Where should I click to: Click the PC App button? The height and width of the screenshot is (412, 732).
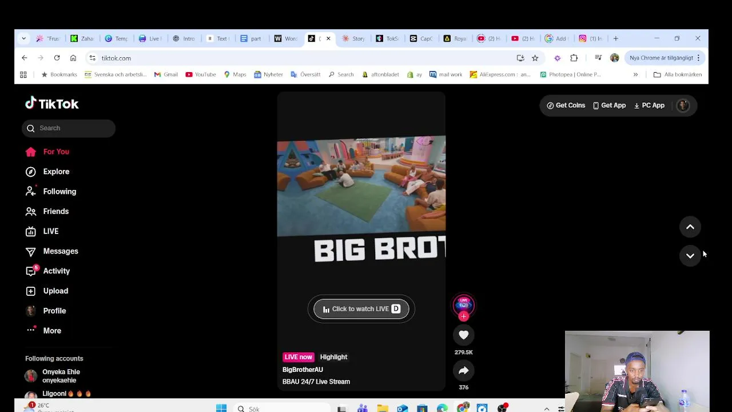(x=649, y=105)
